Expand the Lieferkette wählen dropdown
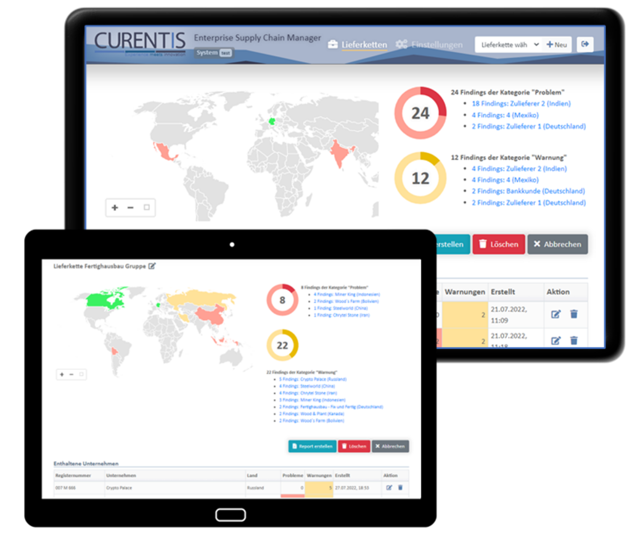The height and width of the screenshot is (544, 635). 509,44
